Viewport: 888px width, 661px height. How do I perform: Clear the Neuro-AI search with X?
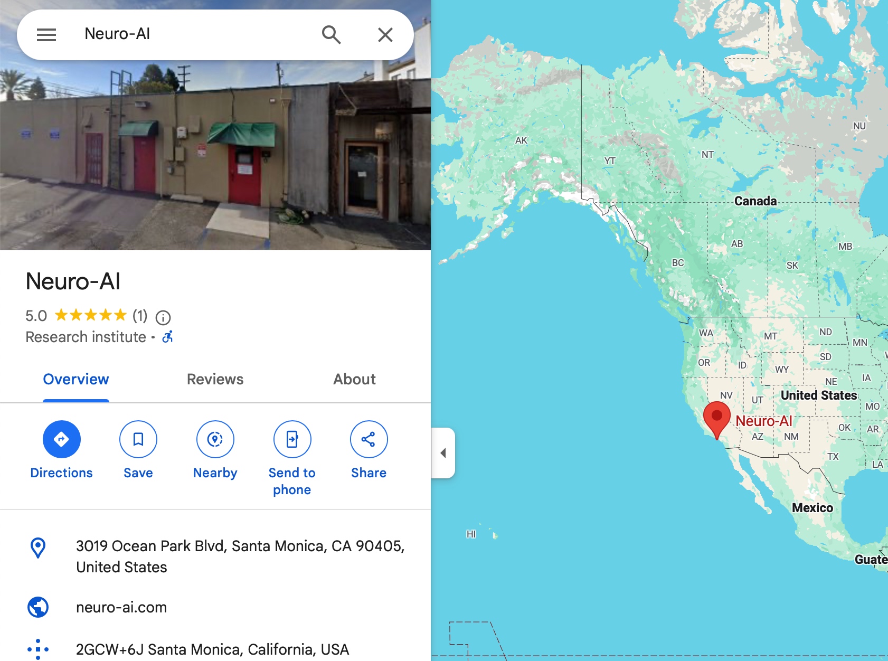pos(385,35)
